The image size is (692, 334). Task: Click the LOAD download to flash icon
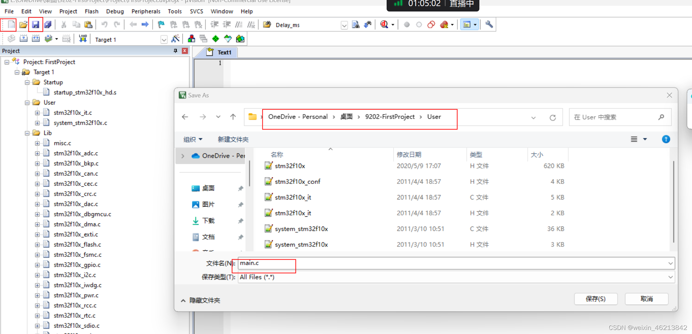click(x=83, y=39)
